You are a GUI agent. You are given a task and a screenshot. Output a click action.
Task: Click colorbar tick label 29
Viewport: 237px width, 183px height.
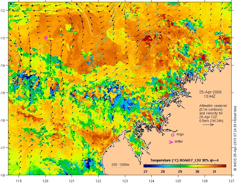180,172
